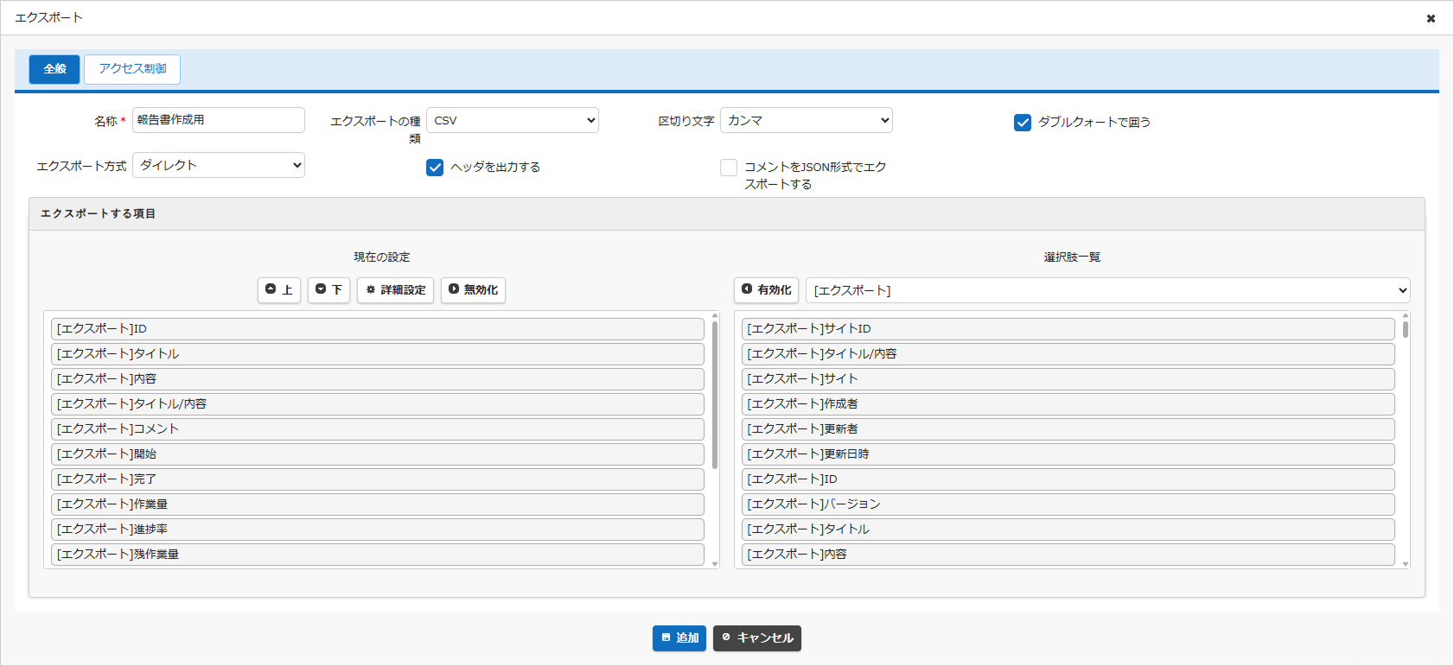
Task: Click the 追加 button to save export
Action: click(x=679, y=638)
